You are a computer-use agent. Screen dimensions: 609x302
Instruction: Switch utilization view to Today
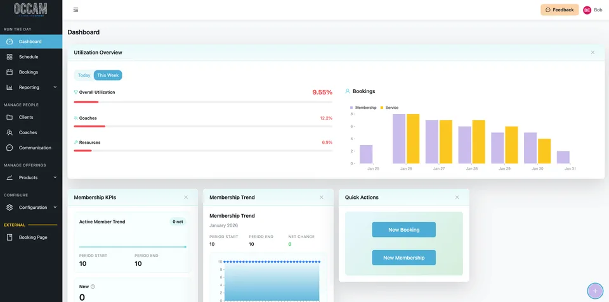[x=84, y=75]
